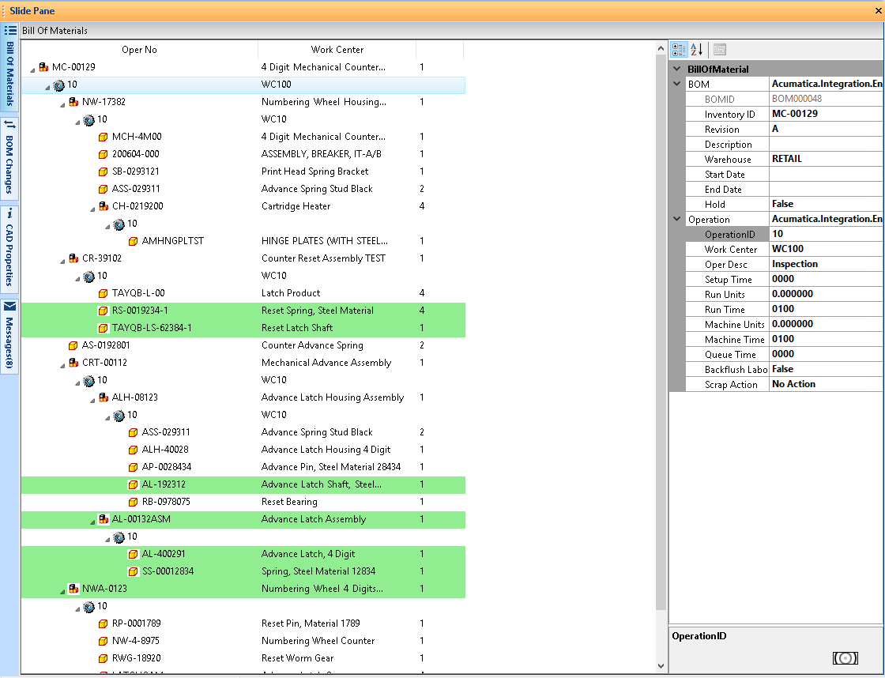Click the TAYQB-L-00 part icon
Screen dimensions: 885x678
coord(103,293)
